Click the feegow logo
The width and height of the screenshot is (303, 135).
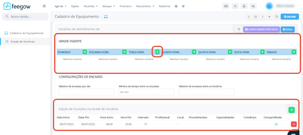[x=17, y=6]
